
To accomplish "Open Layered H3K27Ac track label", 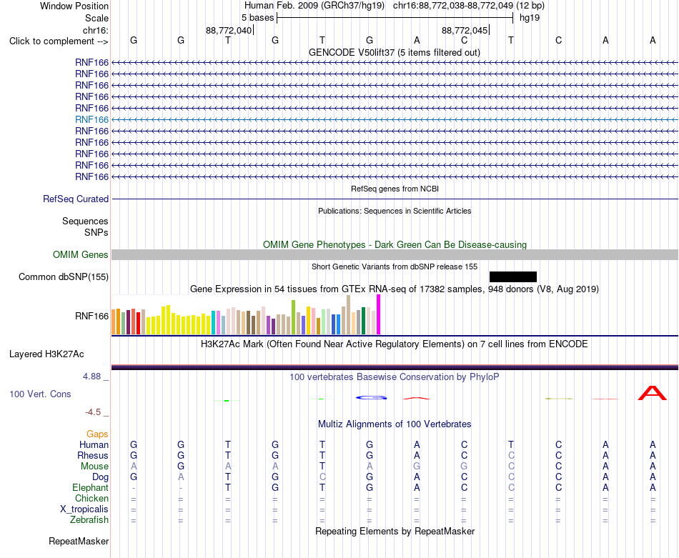I will point(46,354).
